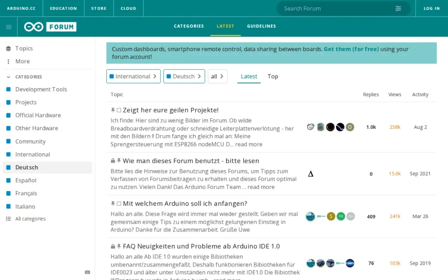The image size is (448, 280).
Task: Sort topics by Views column header
Action: click(x=395, y=94)
